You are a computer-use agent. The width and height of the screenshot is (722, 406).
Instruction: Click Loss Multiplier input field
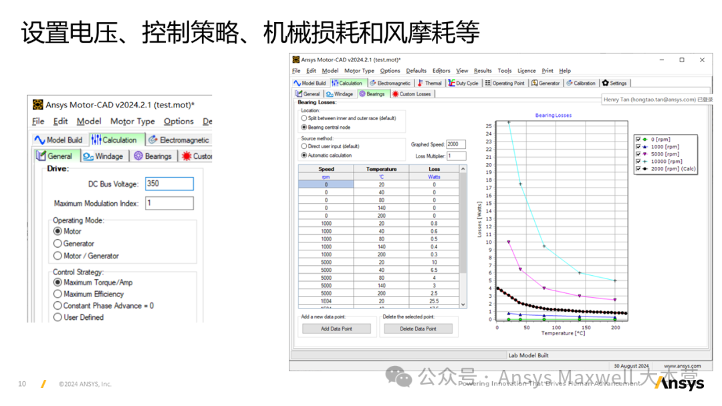tap(456, 156)
